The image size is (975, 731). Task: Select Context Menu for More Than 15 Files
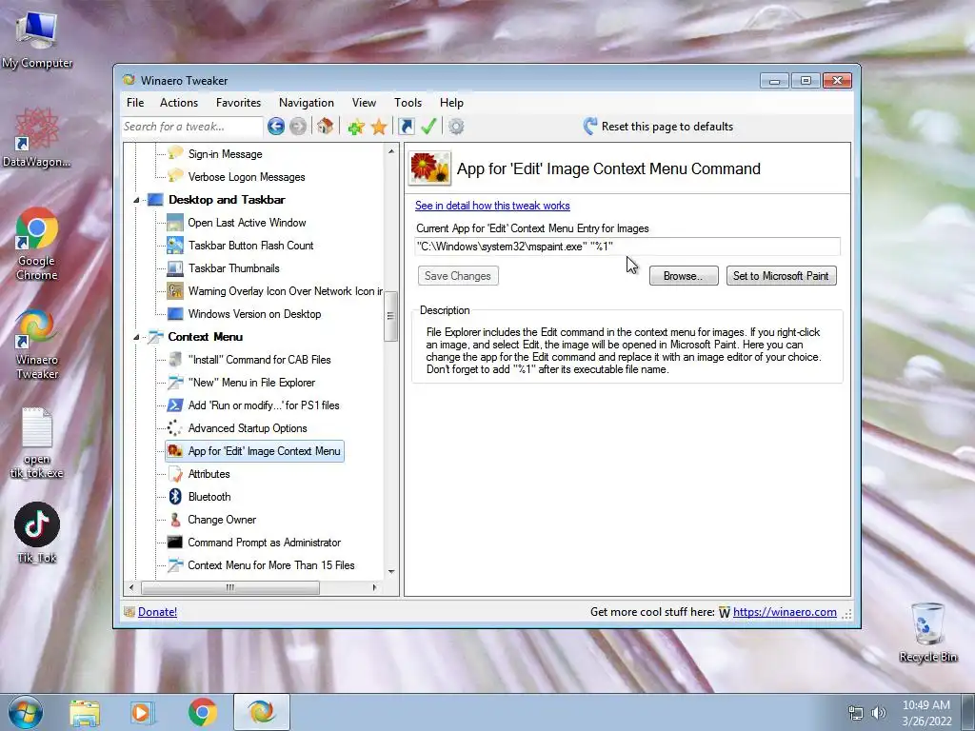point(271,565)
